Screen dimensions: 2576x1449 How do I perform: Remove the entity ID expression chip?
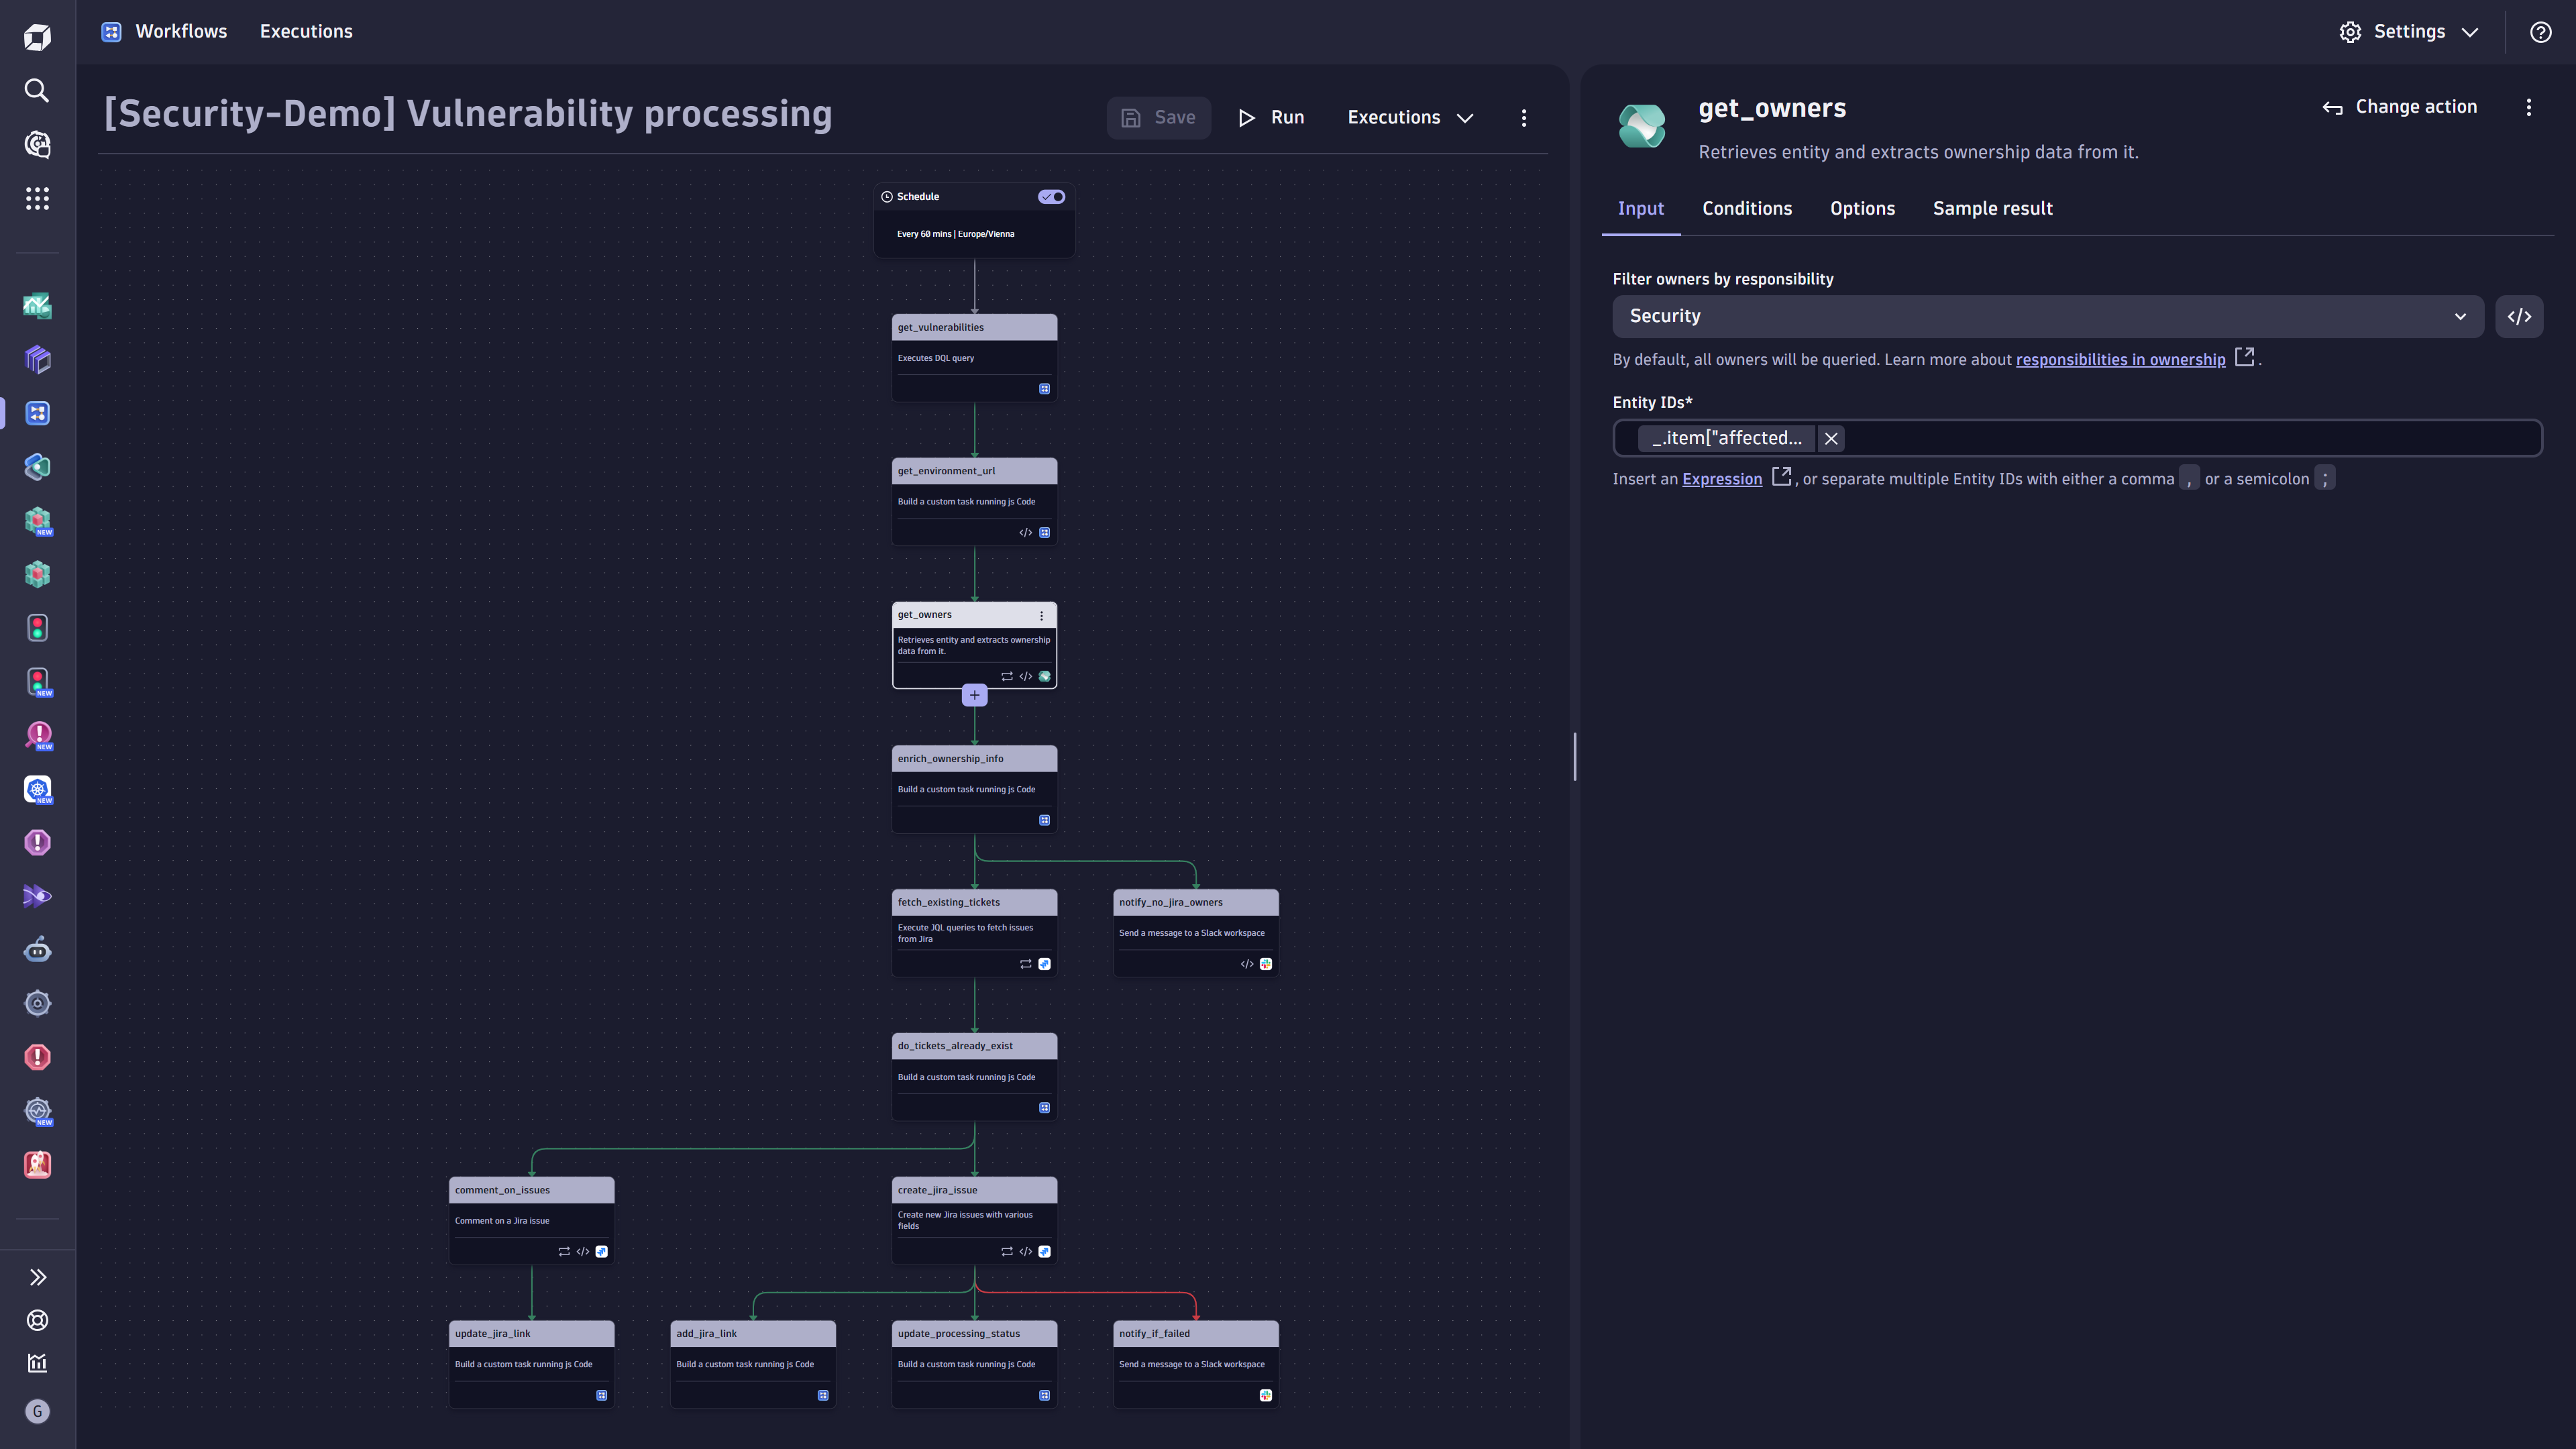point(1831,438)
